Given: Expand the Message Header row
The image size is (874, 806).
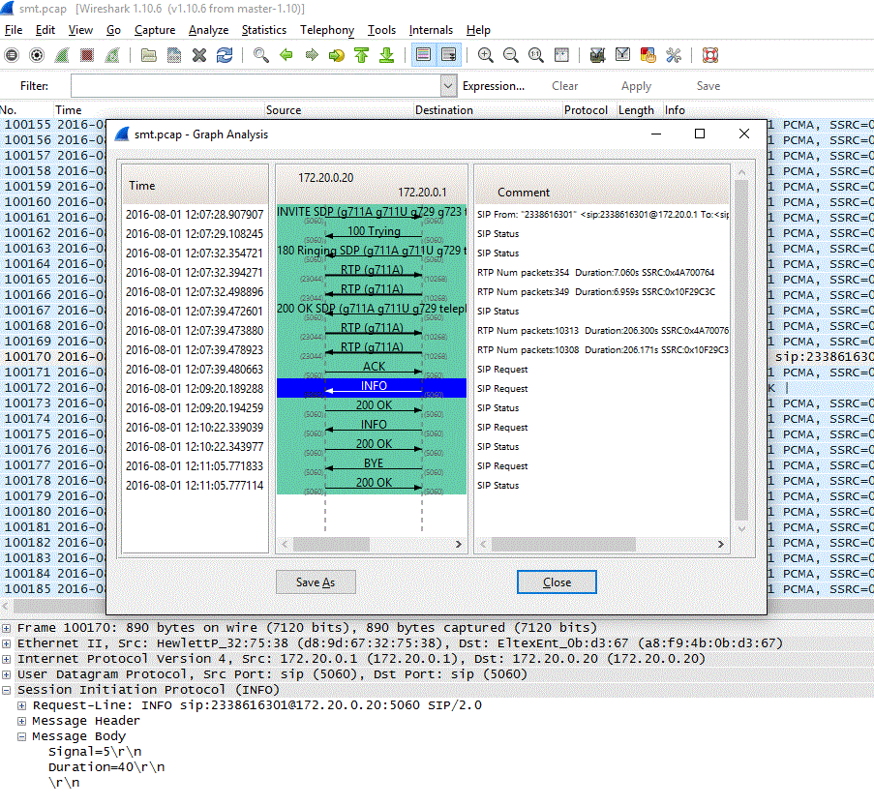Looking at the screenshot, I should coord(21,721).
